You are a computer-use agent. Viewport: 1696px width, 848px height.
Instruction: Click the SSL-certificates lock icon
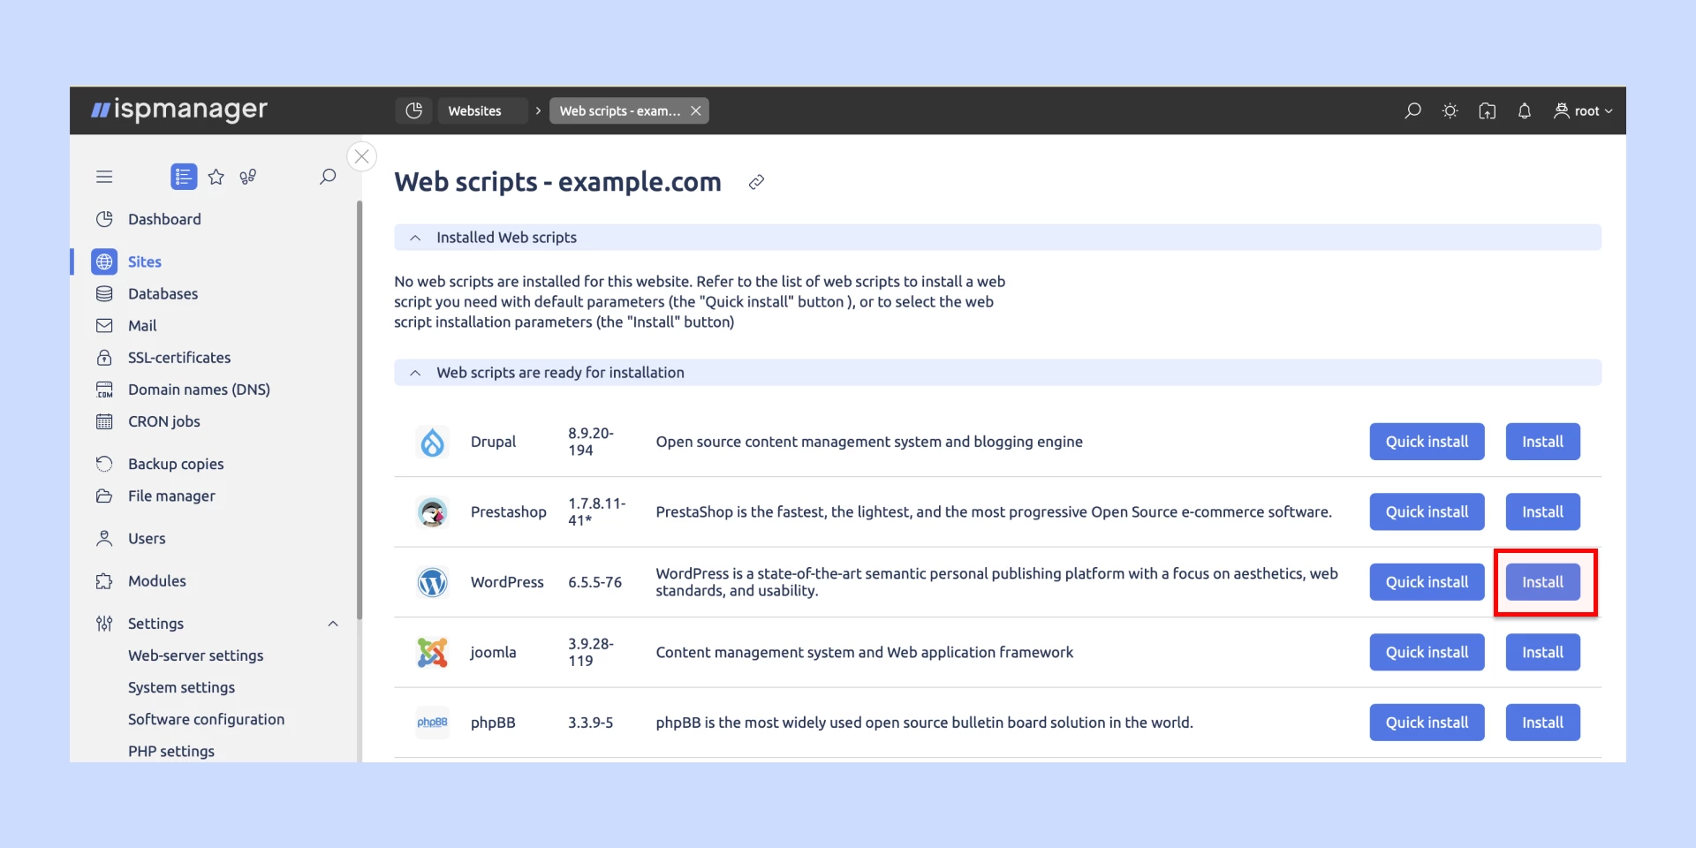[104, 358]
